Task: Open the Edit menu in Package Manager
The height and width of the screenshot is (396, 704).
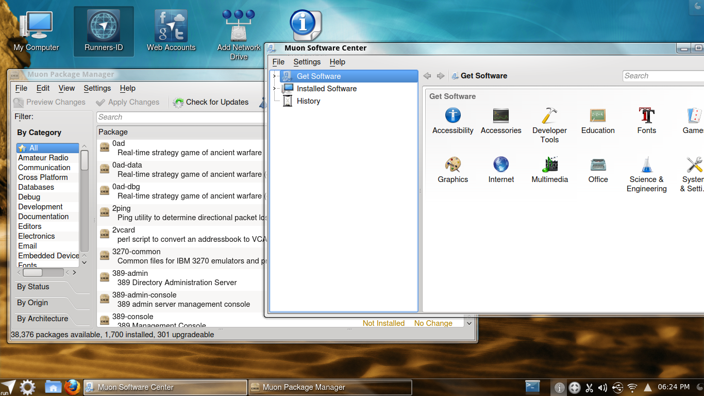Action: (43, 88)
